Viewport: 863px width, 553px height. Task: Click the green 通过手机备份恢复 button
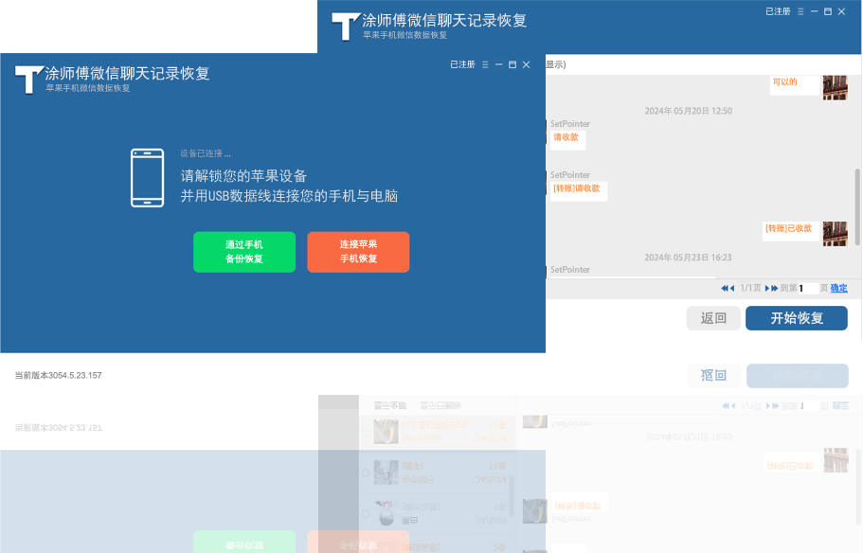coord(244,252)
